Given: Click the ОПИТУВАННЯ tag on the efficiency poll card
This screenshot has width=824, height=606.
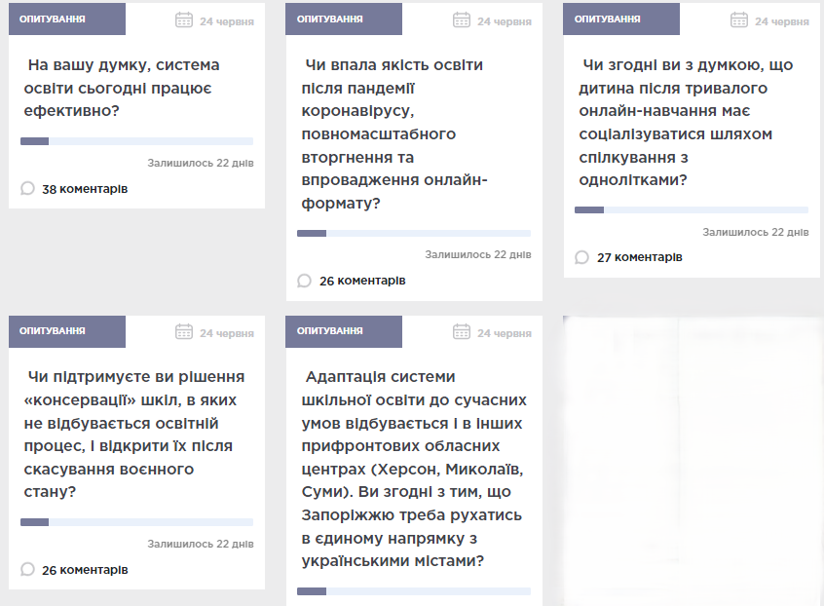Looking at the screenshot, I should (67, 19).
